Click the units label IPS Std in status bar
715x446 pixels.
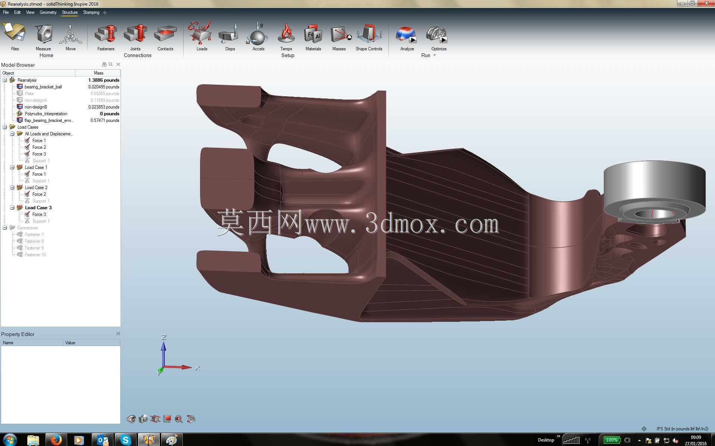point(682,429)
